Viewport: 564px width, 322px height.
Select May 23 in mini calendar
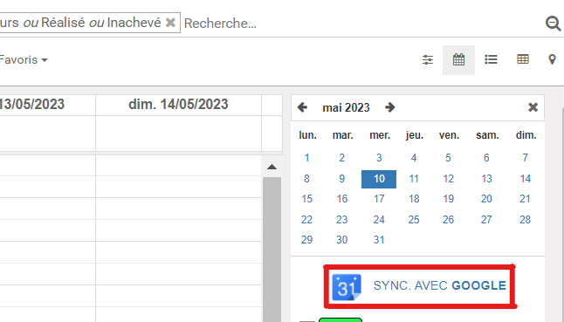pos(341,220)
